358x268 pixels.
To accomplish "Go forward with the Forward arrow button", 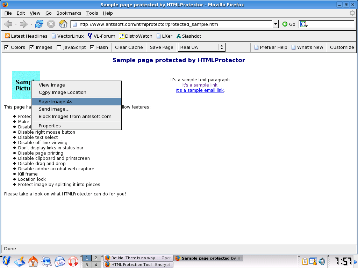I will [24, 24].
